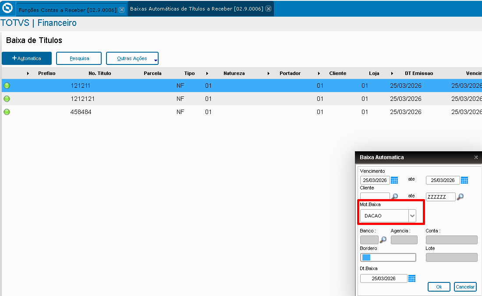Click the Agencia input field
The image size is (482, 296).
tap(404, 240)
